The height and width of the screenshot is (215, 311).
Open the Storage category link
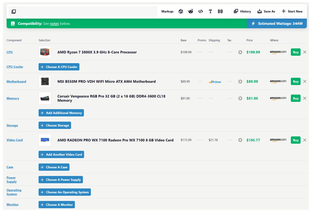[x=12, y=125]
